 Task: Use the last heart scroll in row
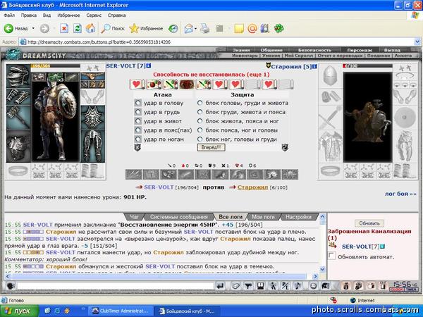269,85
